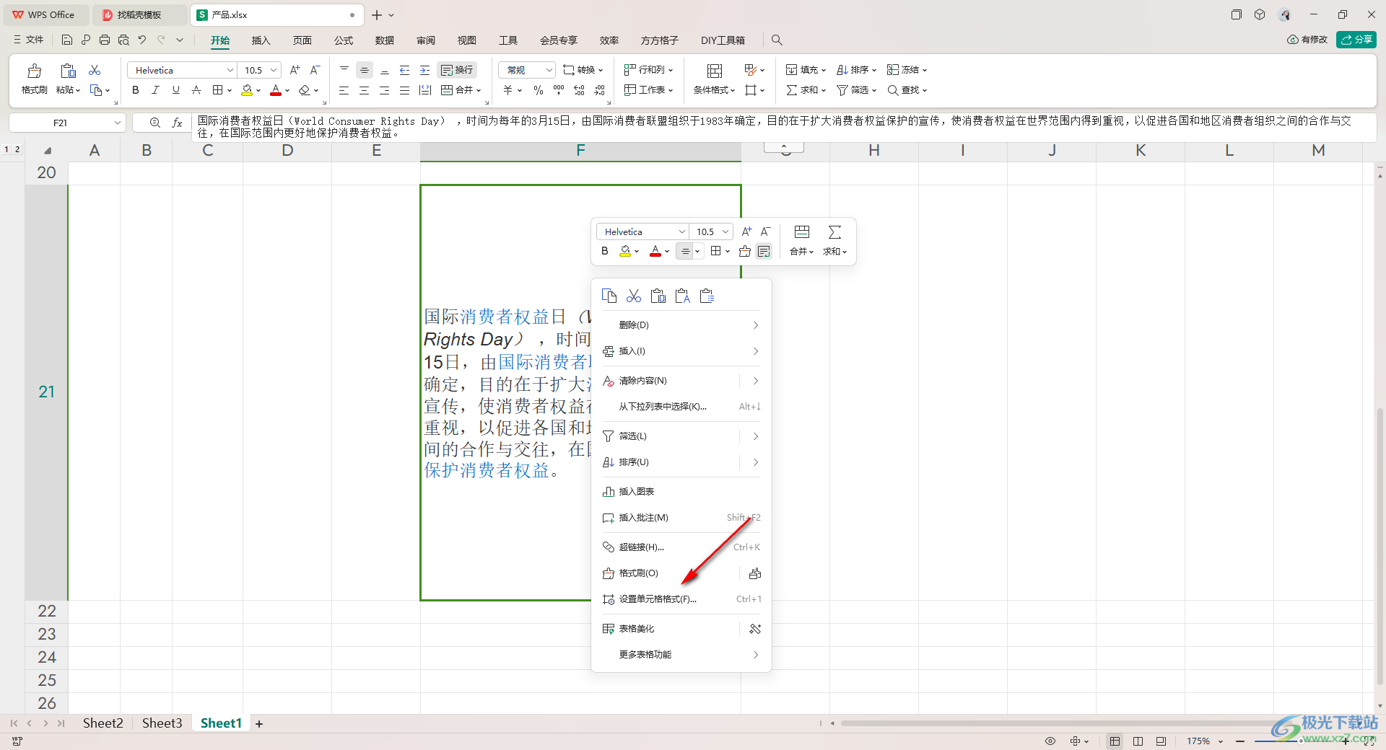Image resolution: width=1386 pixels, height=750 pixels.
Task: Click the zoom magnifier icon beside the formula bar
Action: [x=154, y=123]
